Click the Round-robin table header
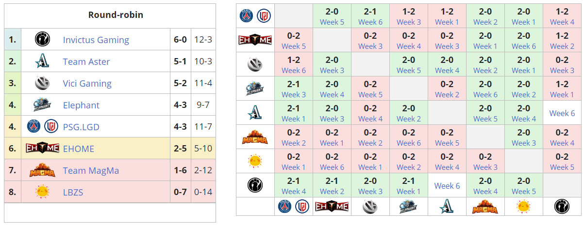This screenshot has width=584, height=226. [x=116, y=15]
